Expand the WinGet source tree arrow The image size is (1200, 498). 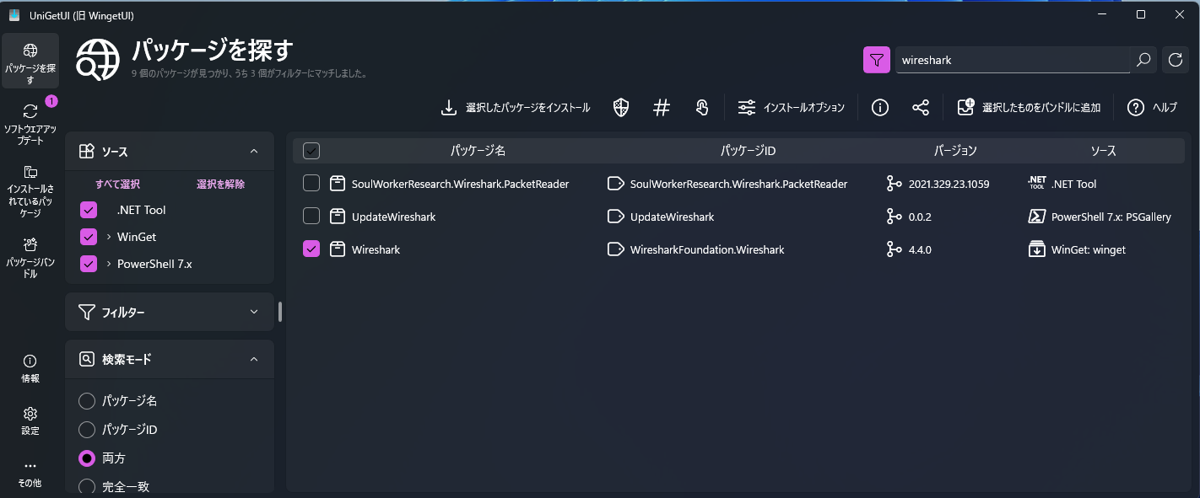tap(109, 237)
